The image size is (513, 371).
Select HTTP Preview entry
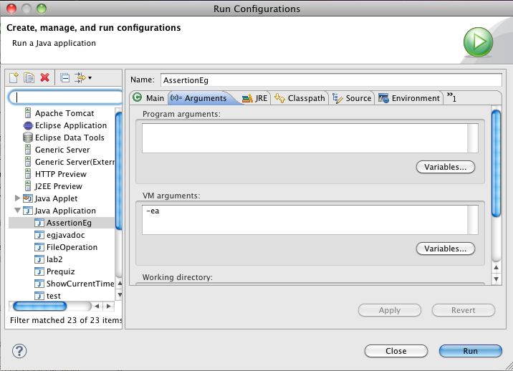click(x=60, y=174)
